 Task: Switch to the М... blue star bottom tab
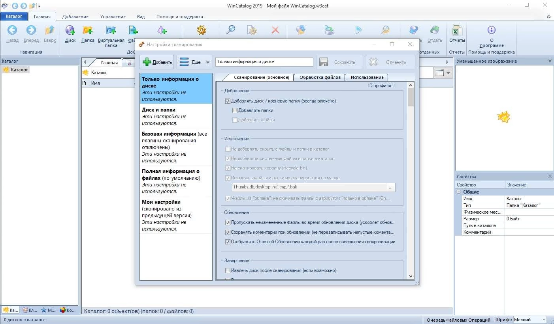tap(49, 310)
